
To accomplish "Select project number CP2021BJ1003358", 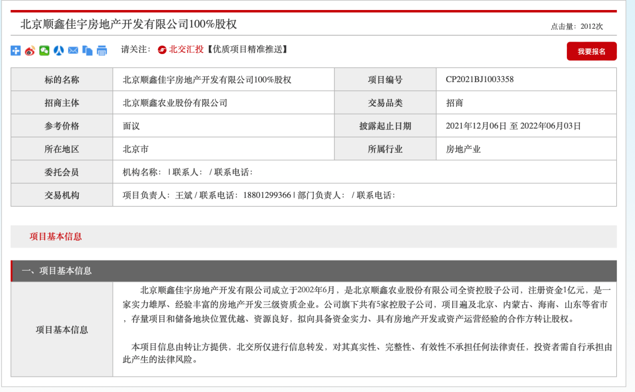I will coord(480,80).
